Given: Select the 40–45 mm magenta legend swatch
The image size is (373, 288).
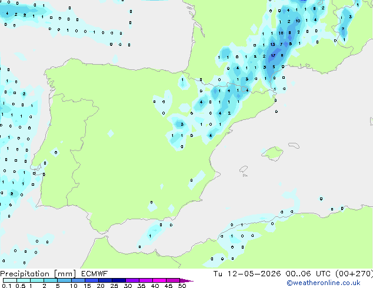Looking at the screenshot, I should coord(159,280).
